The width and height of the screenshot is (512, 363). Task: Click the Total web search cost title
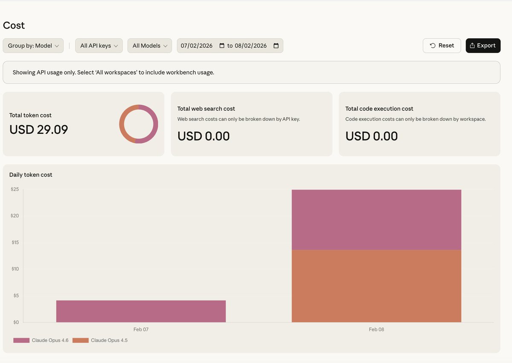click(x=206, y=109)
